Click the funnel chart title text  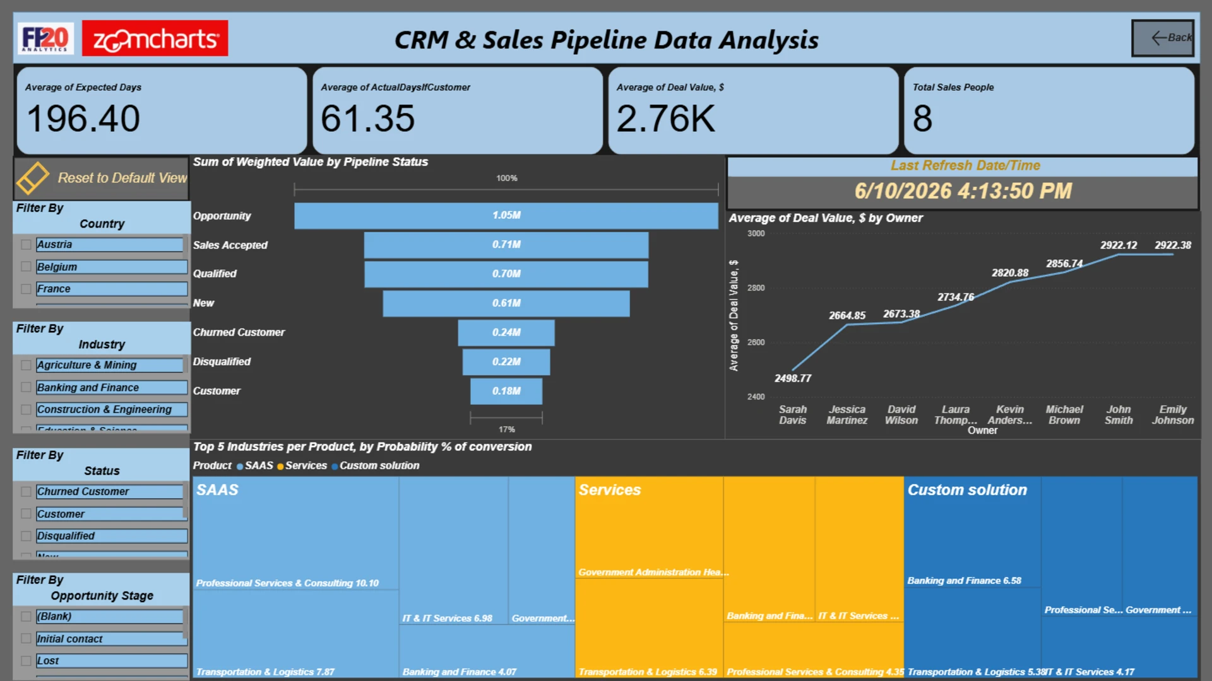click(x=311, y=162)
